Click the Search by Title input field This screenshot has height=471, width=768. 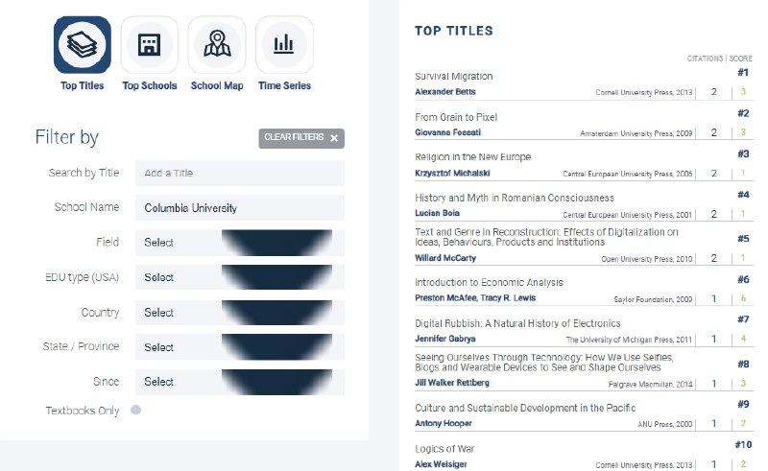[239, 173]
